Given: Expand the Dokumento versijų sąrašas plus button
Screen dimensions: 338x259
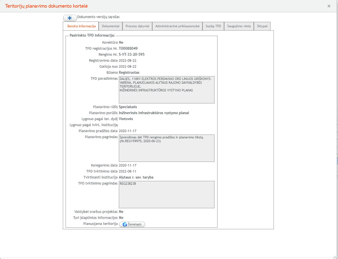Looking at the screenshot, I should (70, 18).
